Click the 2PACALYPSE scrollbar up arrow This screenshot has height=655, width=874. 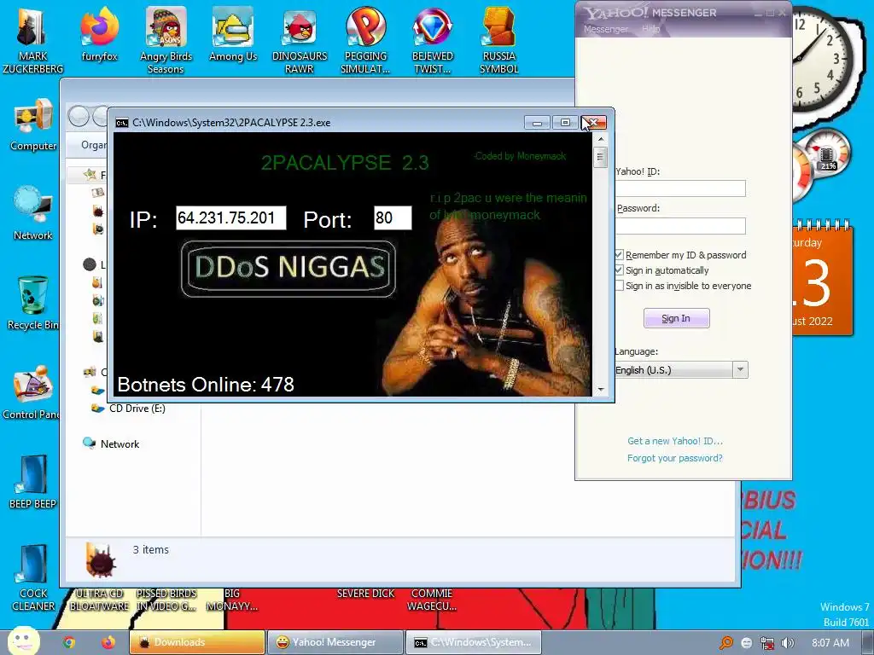pyautogui.click(x=600, y=139)
